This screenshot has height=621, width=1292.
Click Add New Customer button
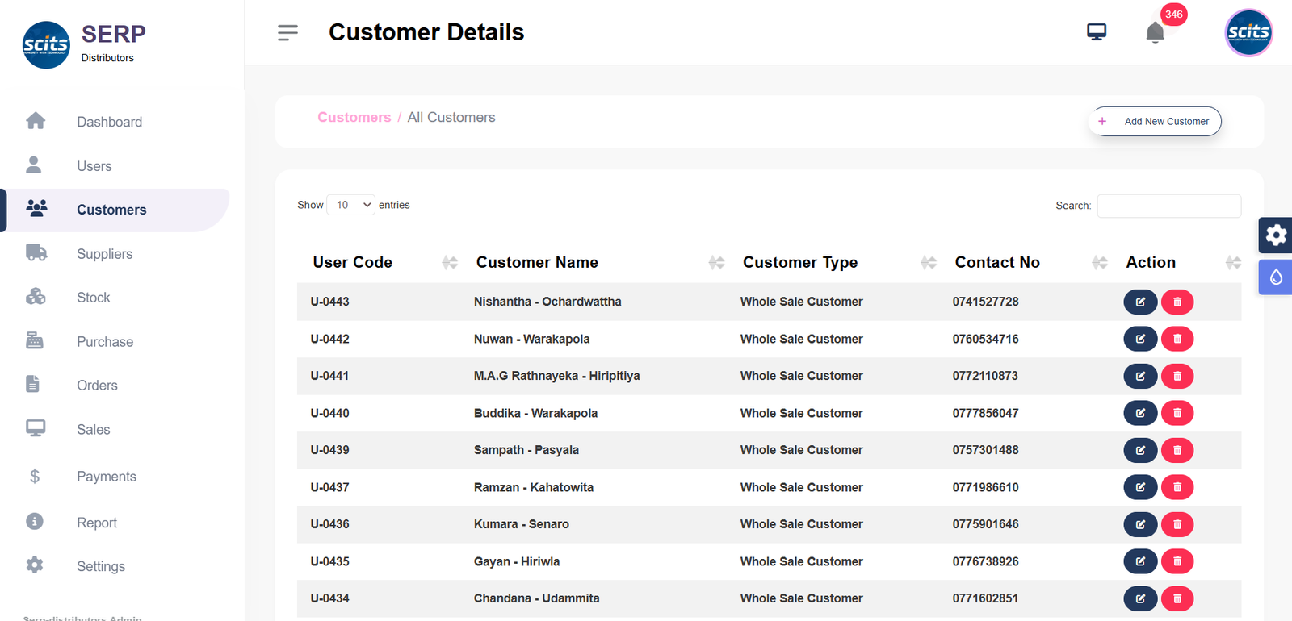pos(1155,122)
